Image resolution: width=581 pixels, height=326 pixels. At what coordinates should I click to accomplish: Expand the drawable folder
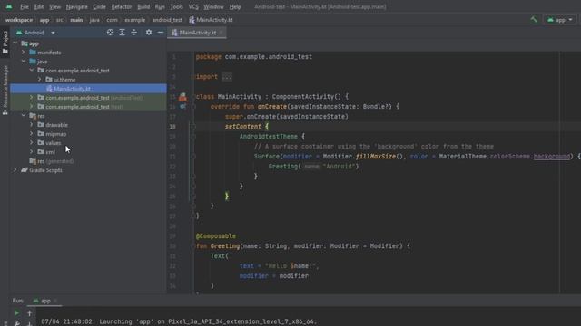(32, 125)
